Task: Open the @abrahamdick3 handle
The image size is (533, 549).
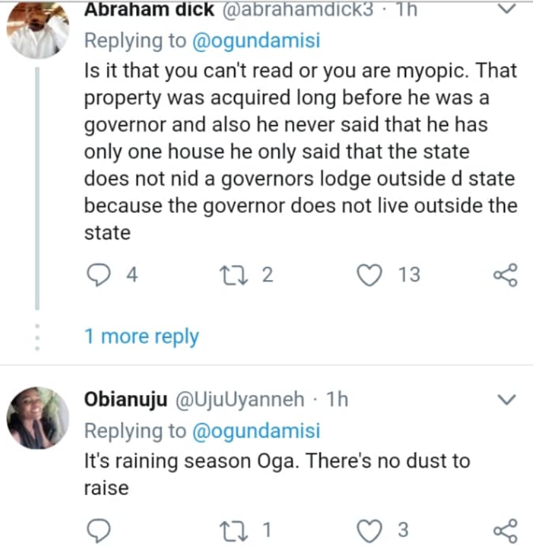Action: pyautogui.click(x=298, y=10)
